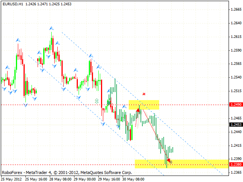Select the lower yellow target rectangle at 1.2380

pos(181,164)
